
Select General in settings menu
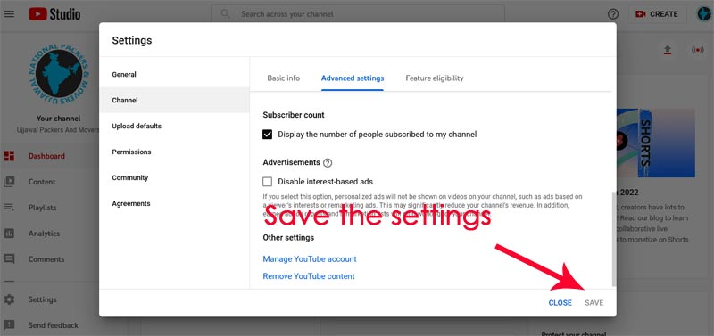[x=174, y=75]
